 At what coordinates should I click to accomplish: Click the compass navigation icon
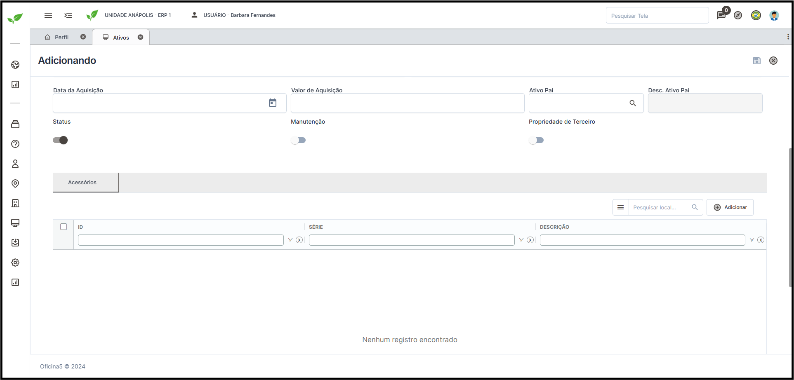click(x=738, y=15)
